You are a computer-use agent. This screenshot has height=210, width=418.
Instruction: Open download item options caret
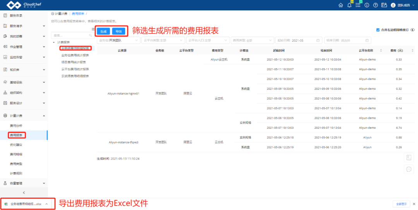tap(47, 204)
